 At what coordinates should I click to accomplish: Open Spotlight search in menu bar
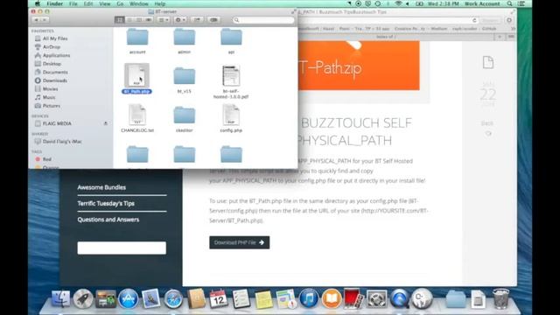tap(510, 3)
